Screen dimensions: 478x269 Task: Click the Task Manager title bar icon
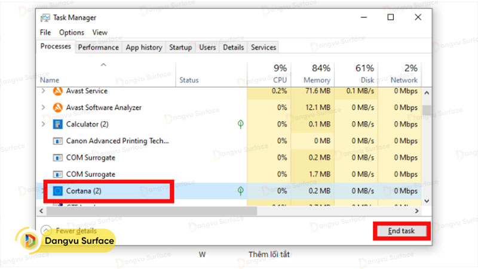point(45,18)
